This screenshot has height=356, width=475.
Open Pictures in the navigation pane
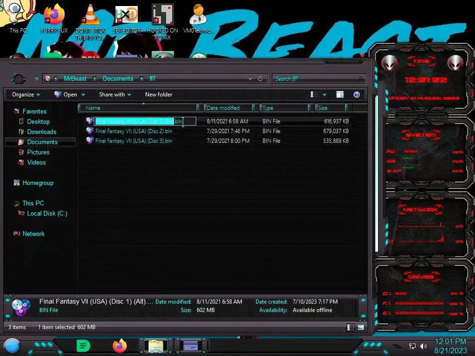pos(38,152)
